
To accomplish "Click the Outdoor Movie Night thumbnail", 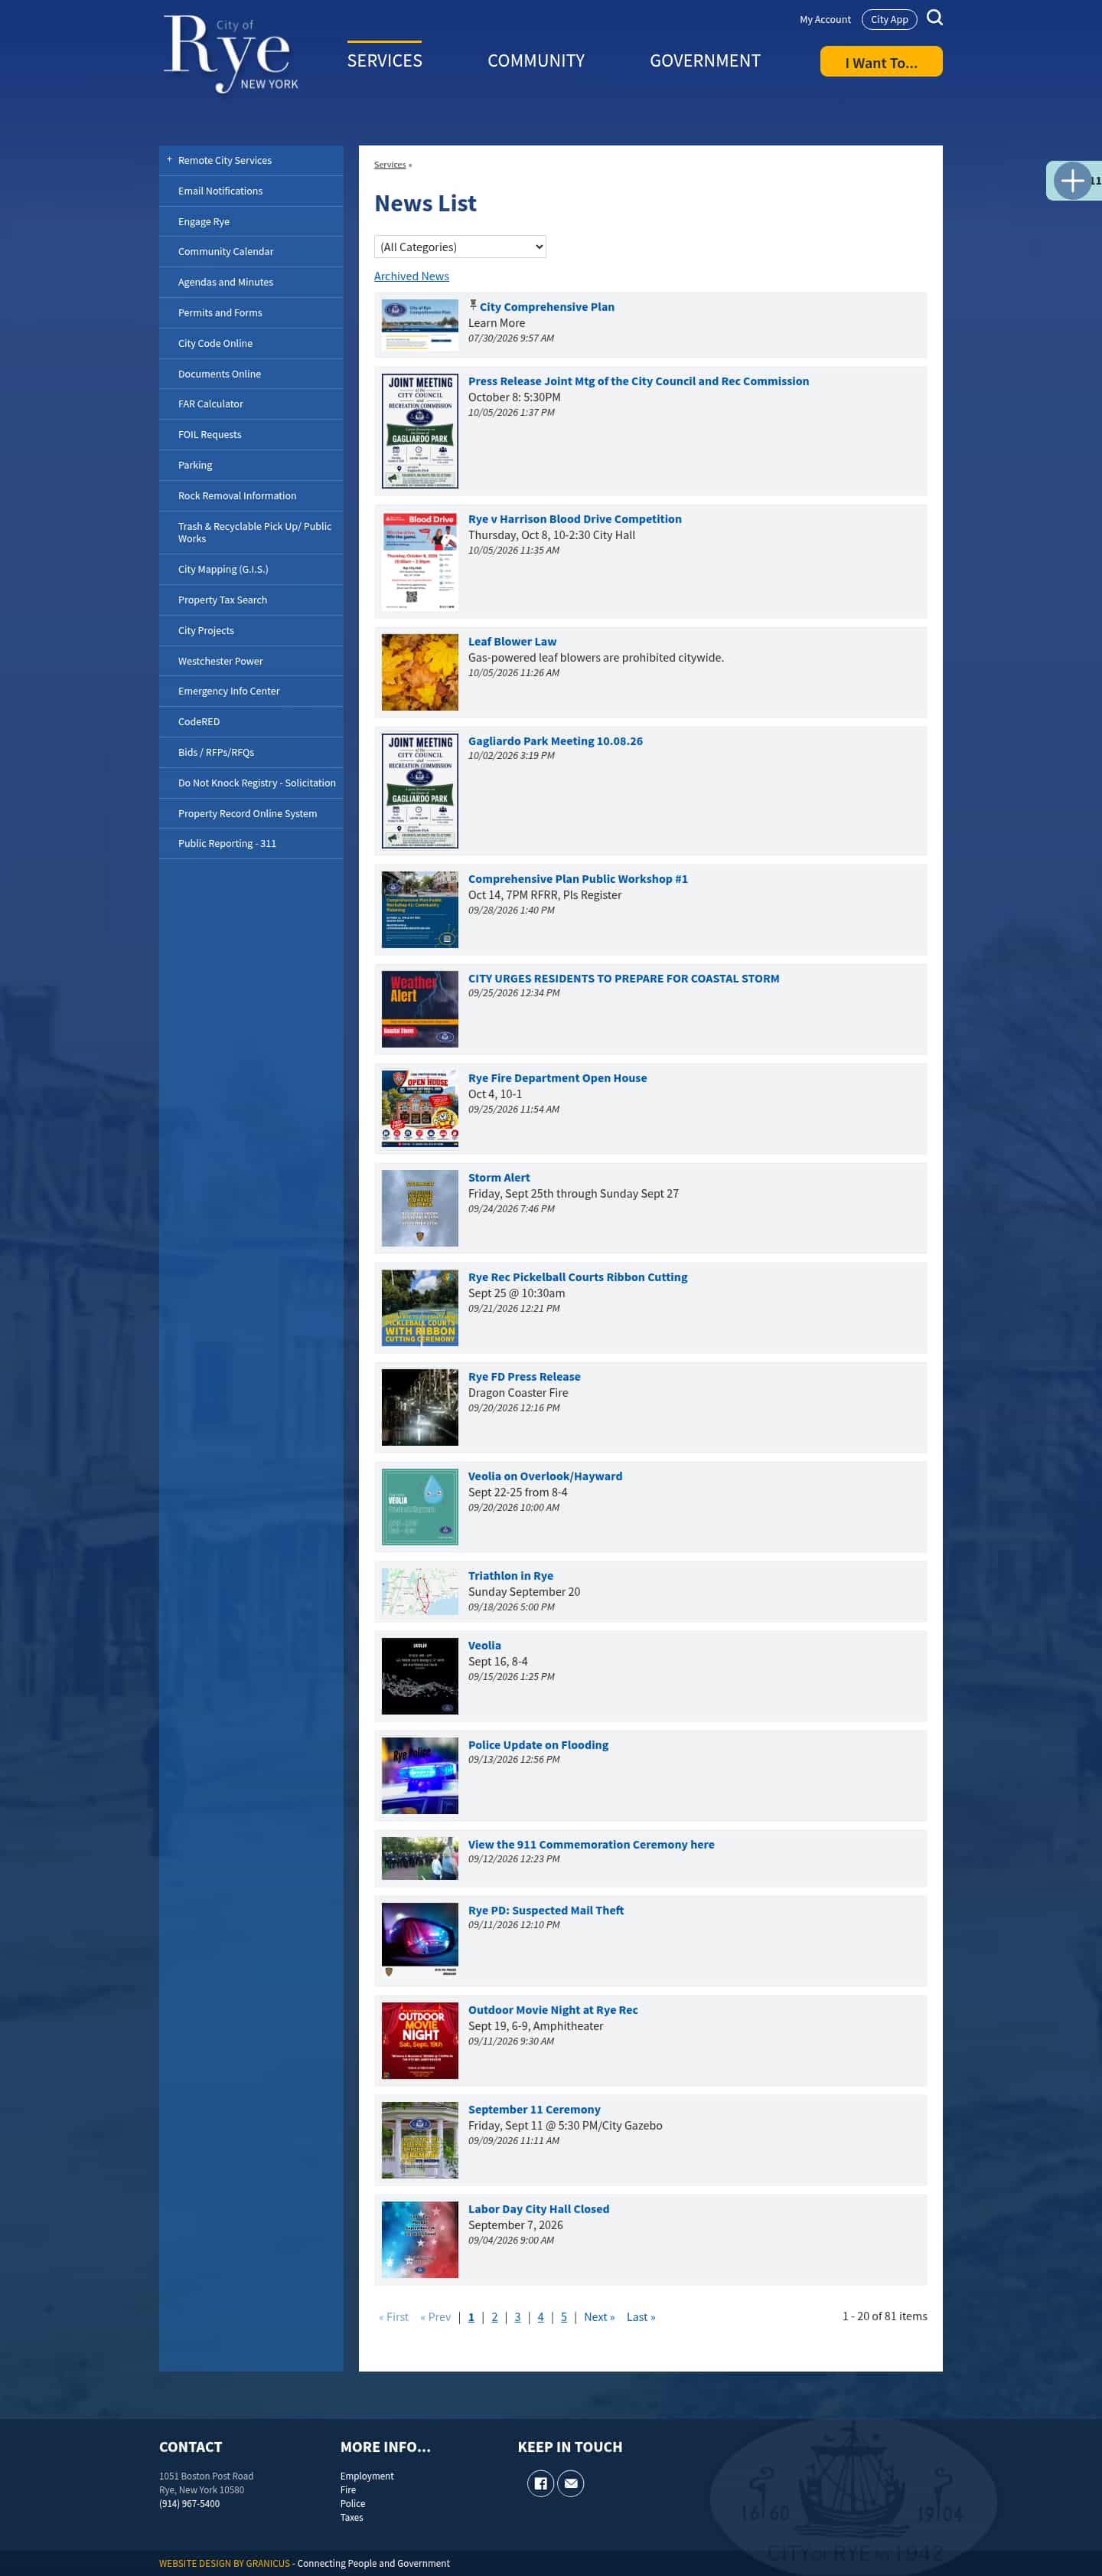I will (419, 2040).
